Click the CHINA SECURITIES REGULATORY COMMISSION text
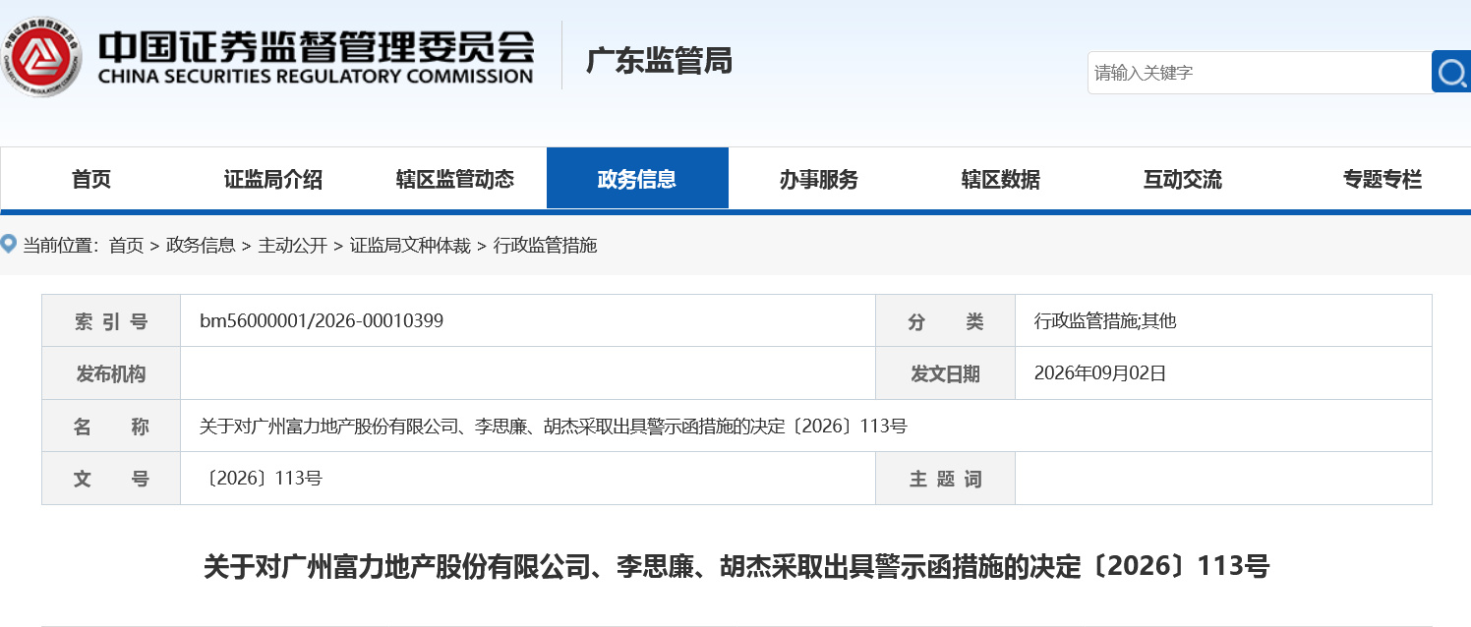 pos(315,76)
